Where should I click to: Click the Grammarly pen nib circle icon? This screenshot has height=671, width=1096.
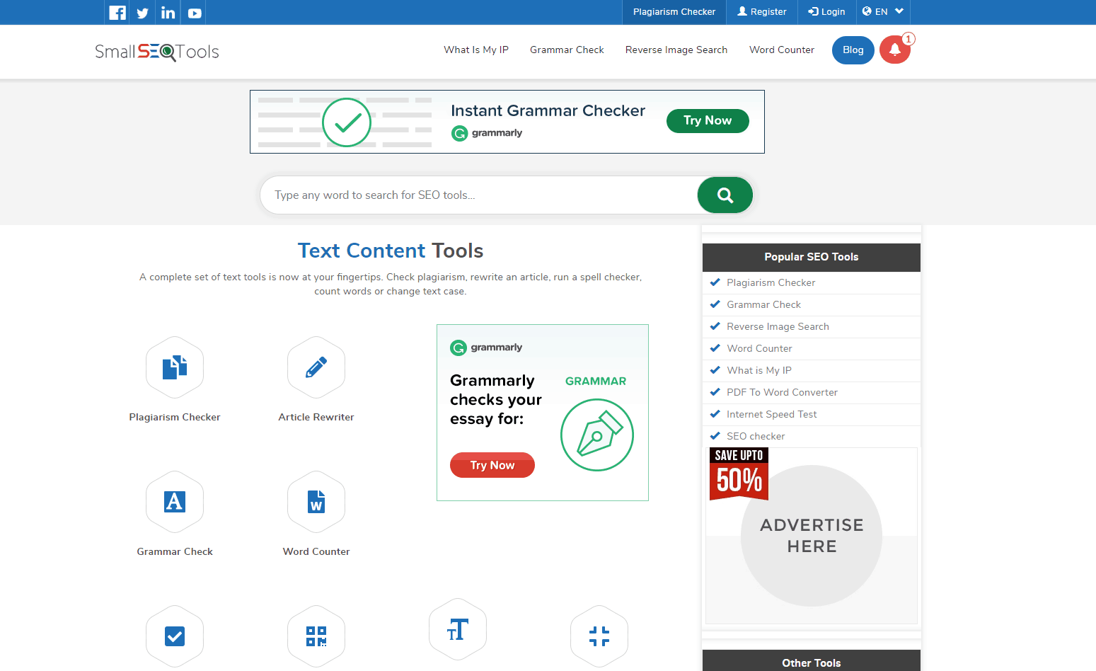(x=597, y=435)
